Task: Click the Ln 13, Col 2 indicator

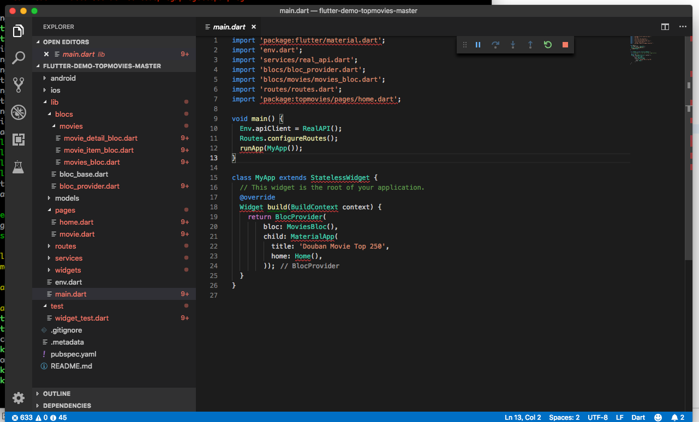Action: click(523, 418)
